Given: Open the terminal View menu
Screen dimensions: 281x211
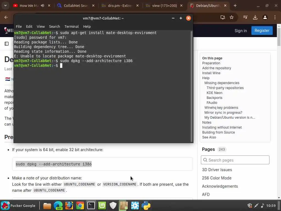Looking at the screenshot, I should (41, 26).
